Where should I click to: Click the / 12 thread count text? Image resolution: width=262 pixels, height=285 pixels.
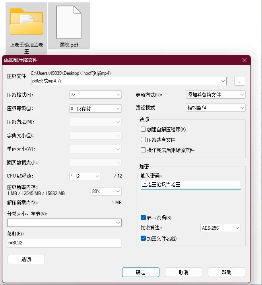[118, 176]
